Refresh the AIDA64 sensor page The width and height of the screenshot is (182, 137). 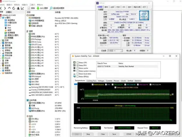[14, 8]
